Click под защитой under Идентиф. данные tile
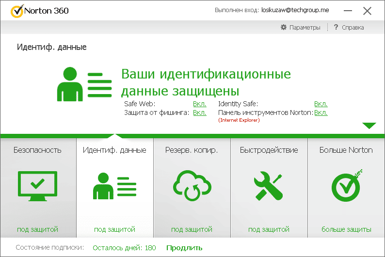 point(114,229)
